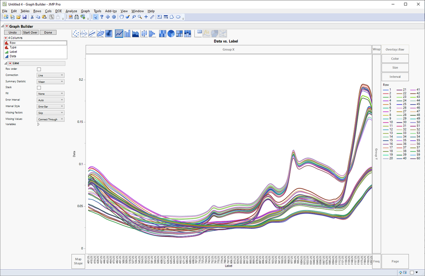Image resolution: width=425 pixels, height=276 pixels.
Task: Select the Label column in list
Action: [14, 52]
